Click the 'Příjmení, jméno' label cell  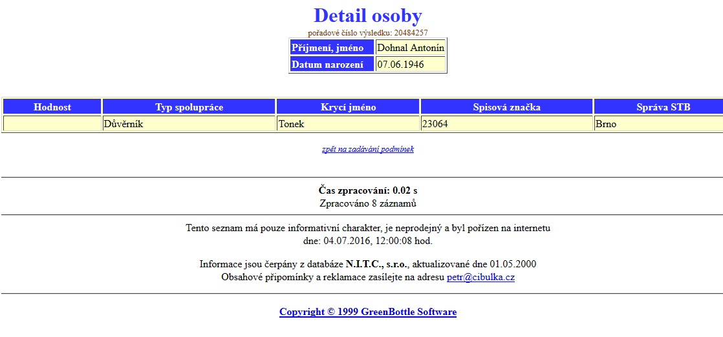coord(331,48)
